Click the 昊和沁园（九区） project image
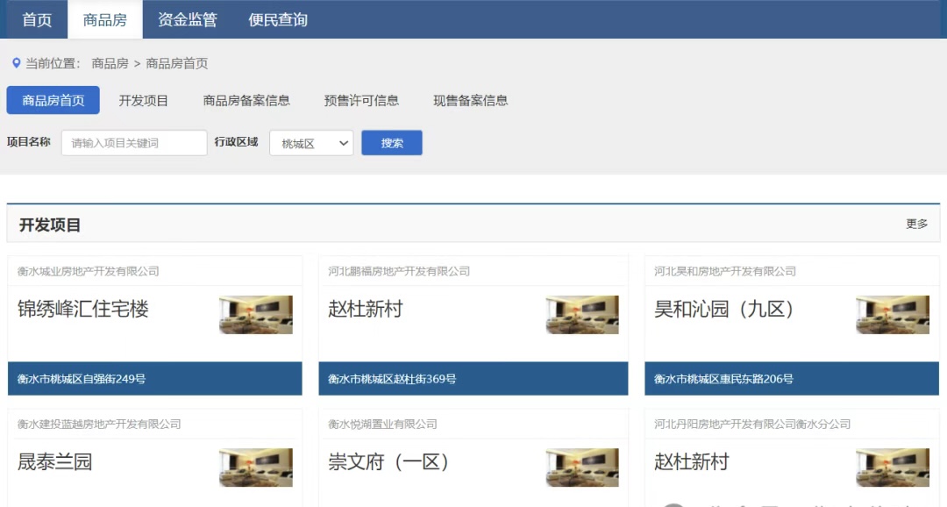Image resolution: width=947 pixels, height=507 pixels. coord(893,315)
